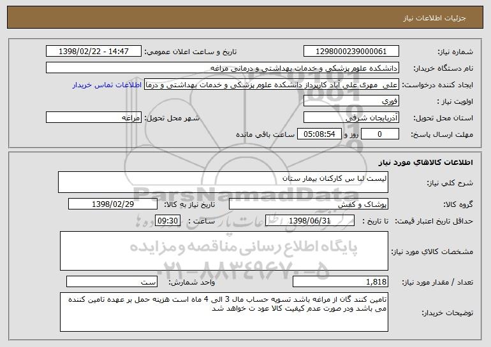Viewport: 491px width, 347px height.
Task: Click the remaining time field 05:08:54
Action: (x=319, y=134)
